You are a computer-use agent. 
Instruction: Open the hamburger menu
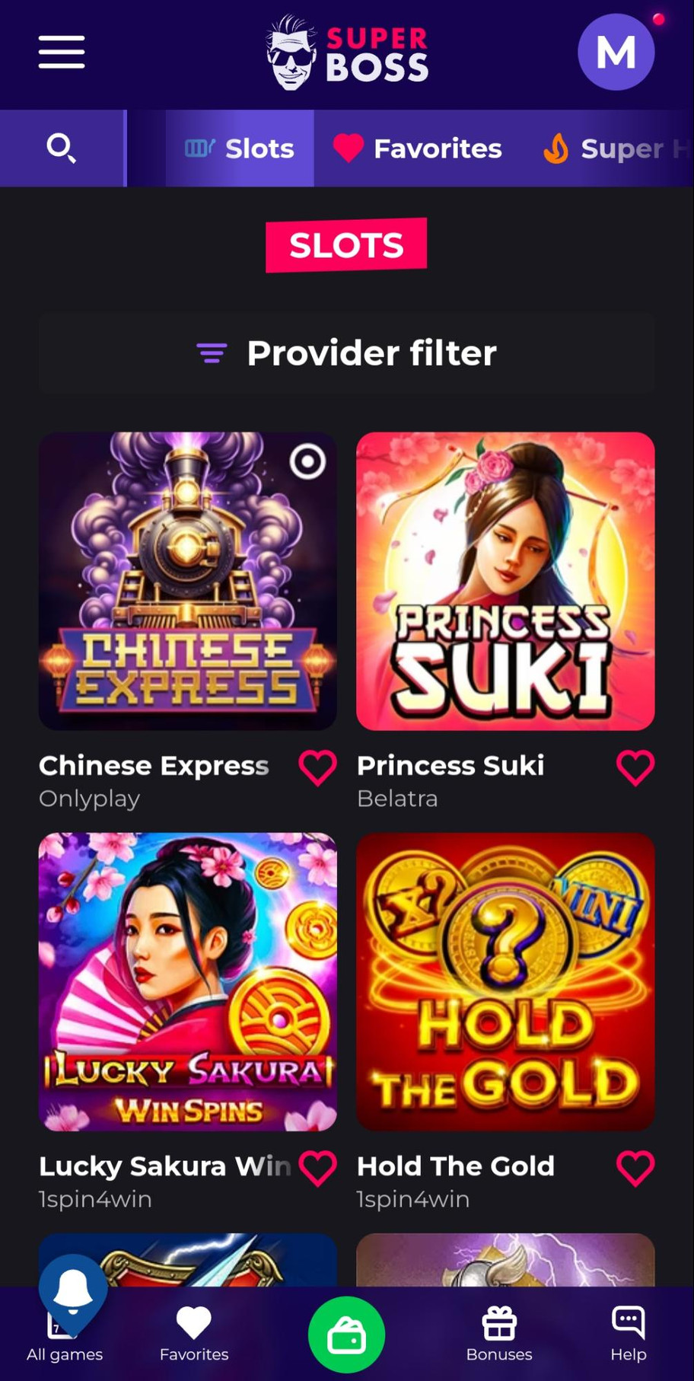click(62, 52)
